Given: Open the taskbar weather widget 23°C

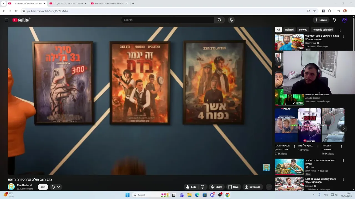Looking at the screenshot, I should [8, 195].
